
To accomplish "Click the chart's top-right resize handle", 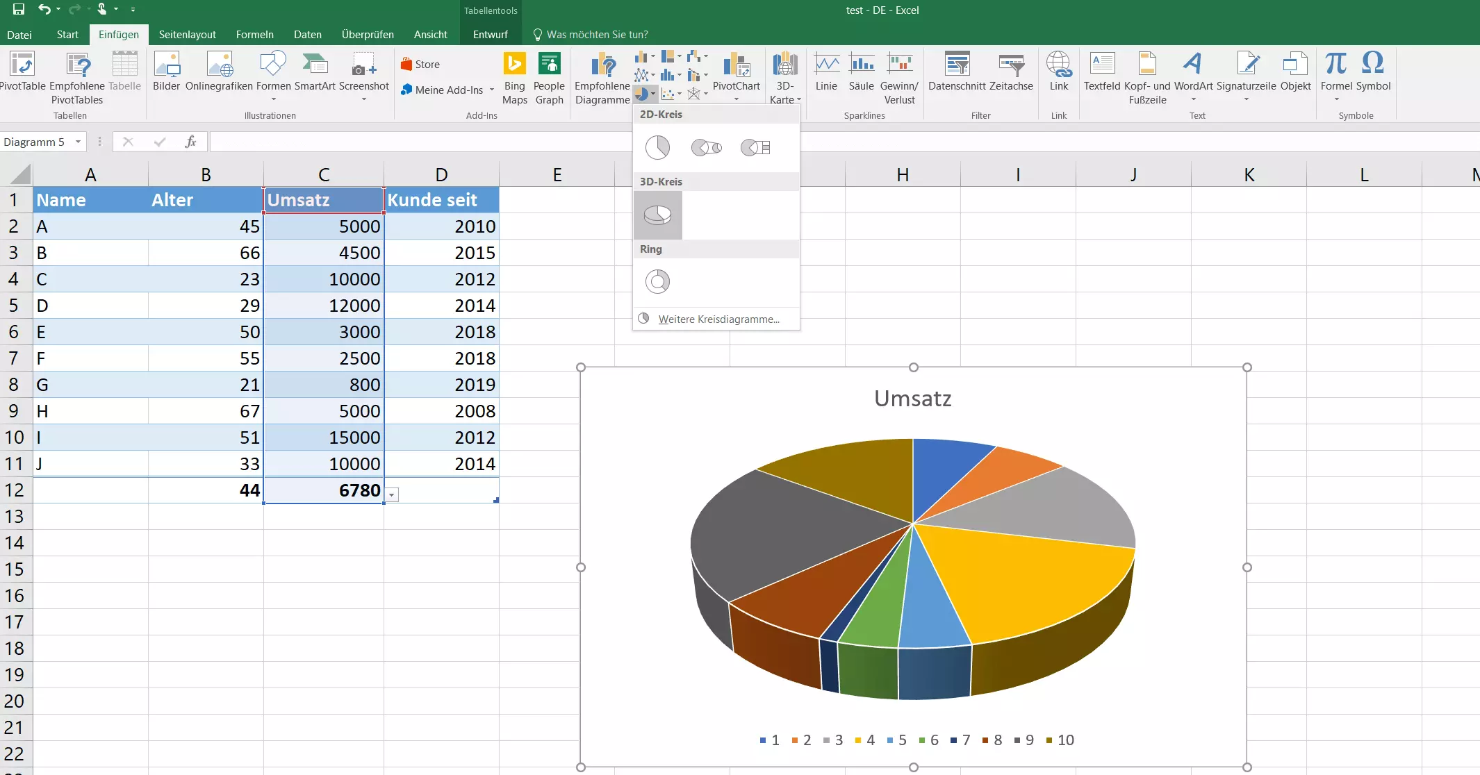I will (1247, 367).
